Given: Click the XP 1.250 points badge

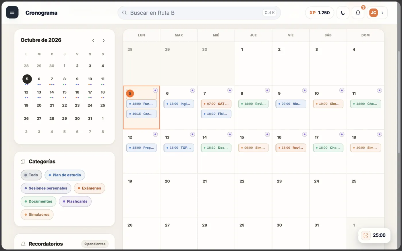Looking at the screenshot, I should point(320,13).
